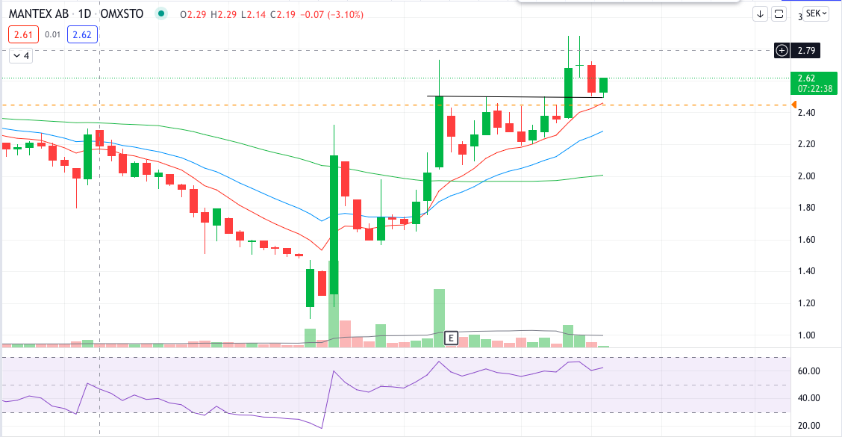This screenshot has width=842, height=437.
Task: Open the SEK currency dropdown
Action: tap(816, 13)
